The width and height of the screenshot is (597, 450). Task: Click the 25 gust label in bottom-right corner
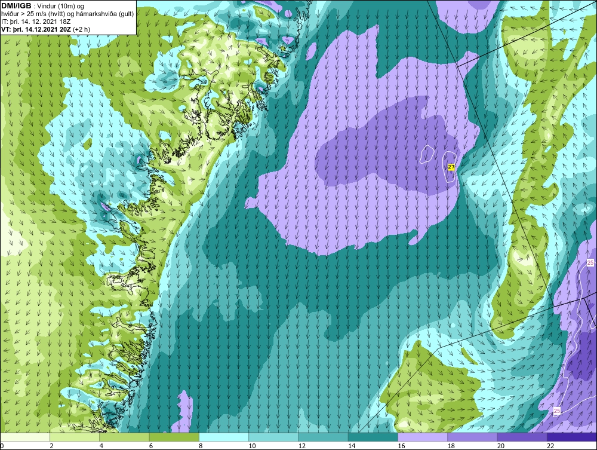point(557,411)
